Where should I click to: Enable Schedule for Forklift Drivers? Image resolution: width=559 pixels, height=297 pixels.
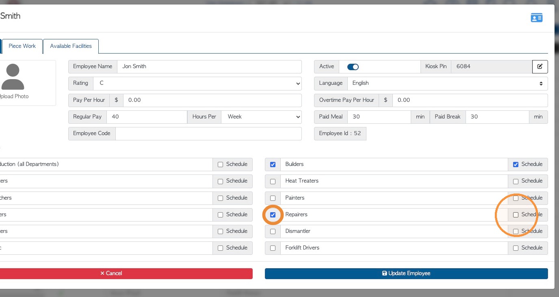point(516,248)
